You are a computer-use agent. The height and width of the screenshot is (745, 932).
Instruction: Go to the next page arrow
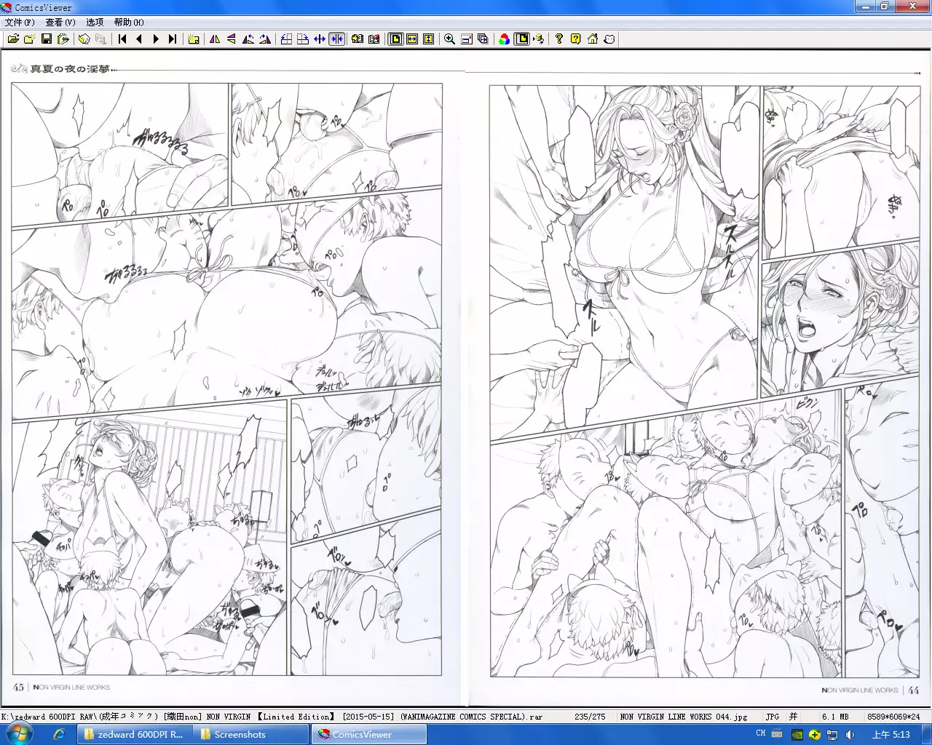[x=156, y=39]
